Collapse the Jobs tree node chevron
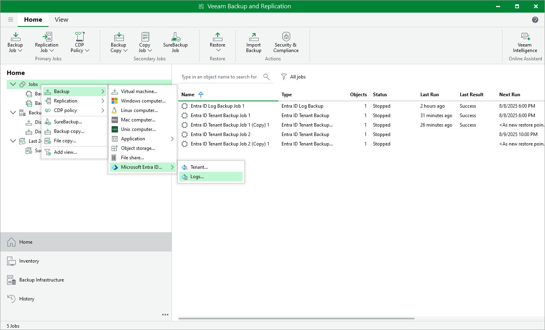 click(x=13, y=84)
